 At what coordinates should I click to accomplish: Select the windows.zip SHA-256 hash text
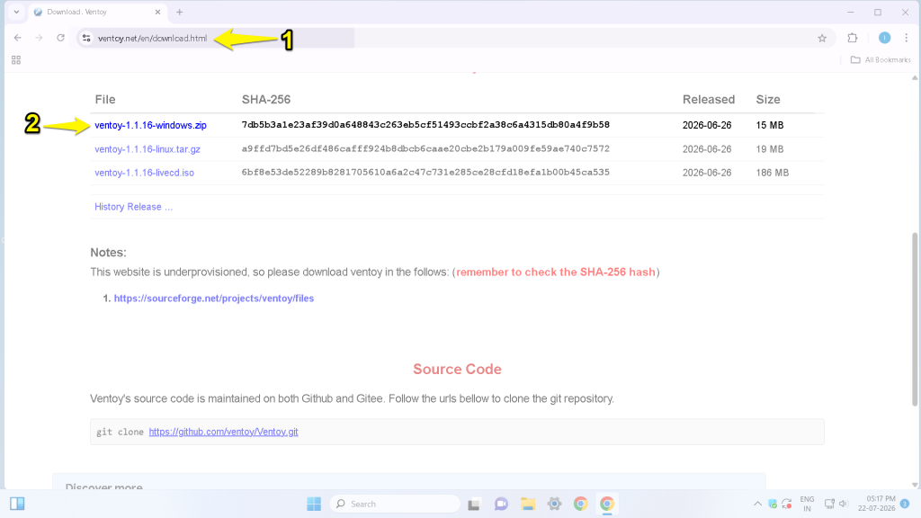click(x=425, y=125)
